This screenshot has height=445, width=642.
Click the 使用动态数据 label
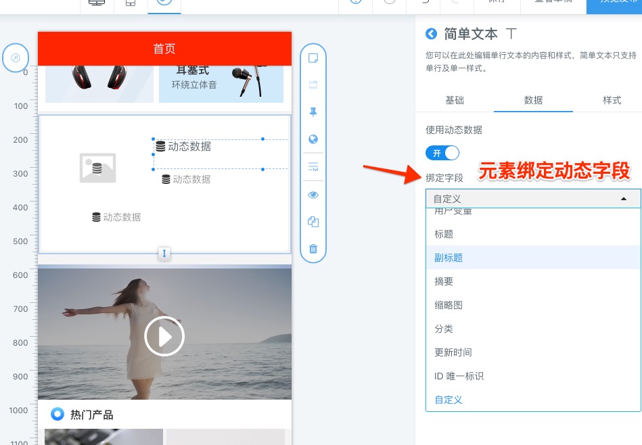pos(454,130)
